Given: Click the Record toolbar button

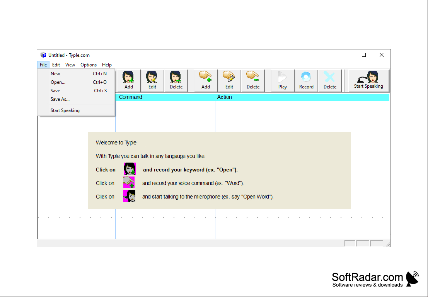Looking at the screenshot, I should click(306, 80).
